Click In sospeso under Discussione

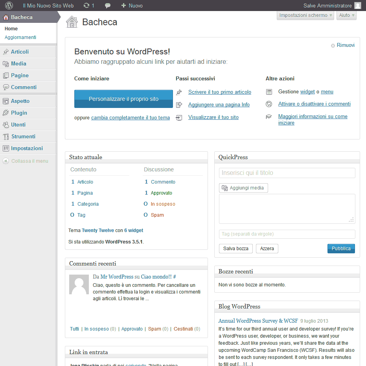pyautogui.click(x=163, y=204)
